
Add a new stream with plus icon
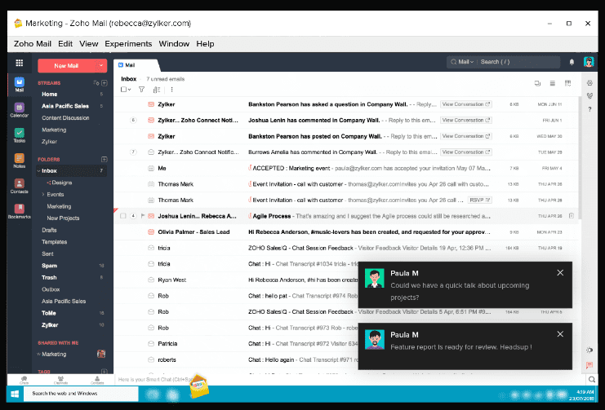click(x=105, y=83)
